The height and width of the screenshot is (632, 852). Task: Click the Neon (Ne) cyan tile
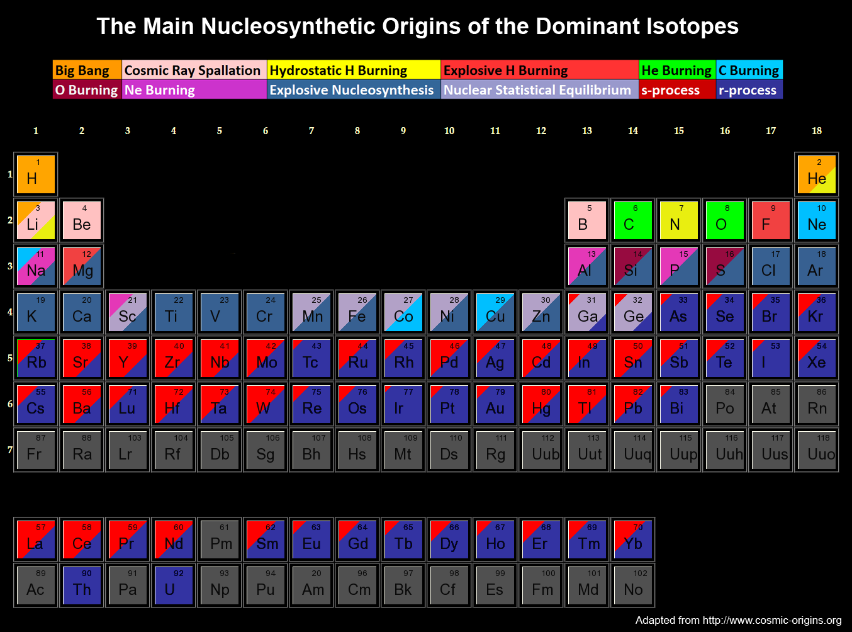[x=817, y=220]
